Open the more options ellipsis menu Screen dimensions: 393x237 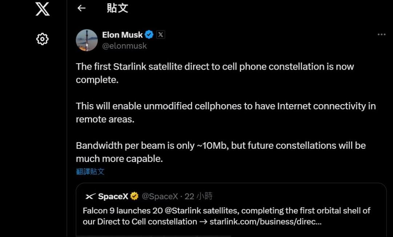point(381,34)
